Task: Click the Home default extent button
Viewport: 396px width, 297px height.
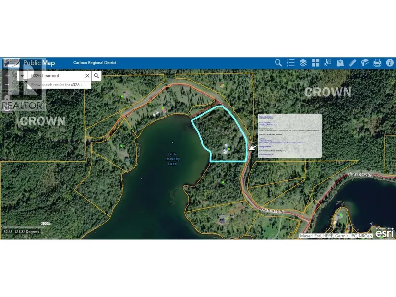Action: pyautogui.click(x=7, y=97)
